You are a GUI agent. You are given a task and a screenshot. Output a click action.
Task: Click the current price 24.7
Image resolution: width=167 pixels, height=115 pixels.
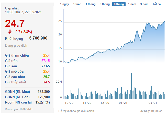click(x=15, y=23)
